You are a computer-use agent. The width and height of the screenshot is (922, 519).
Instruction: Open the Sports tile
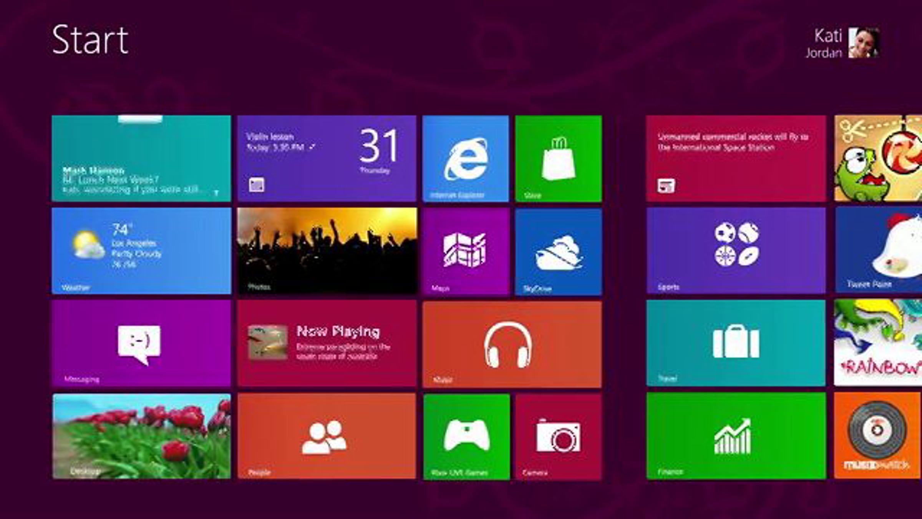point(736,251)
